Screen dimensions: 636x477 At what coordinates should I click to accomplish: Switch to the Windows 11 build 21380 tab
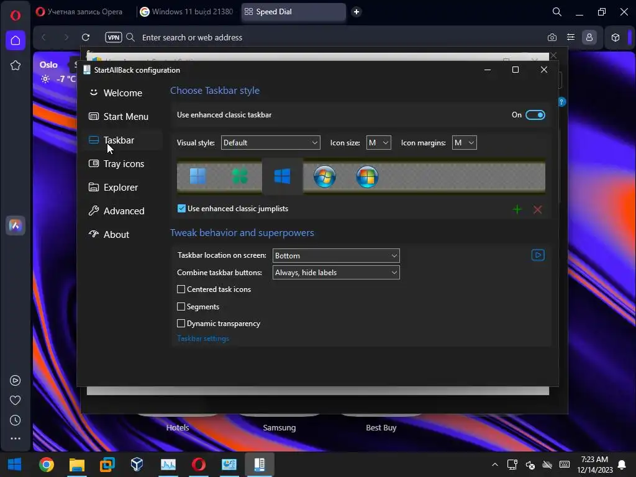pos(187,12)
